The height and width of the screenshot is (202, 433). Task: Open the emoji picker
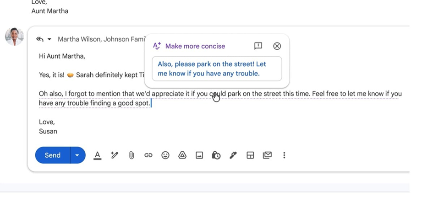click(x=165, y=155)
